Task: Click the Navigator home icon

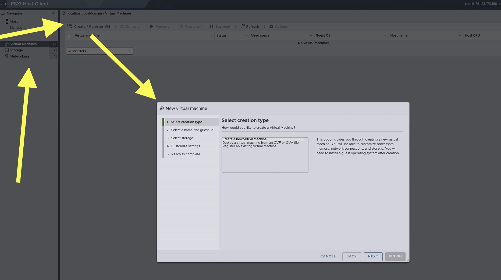Action: point(3,13)
